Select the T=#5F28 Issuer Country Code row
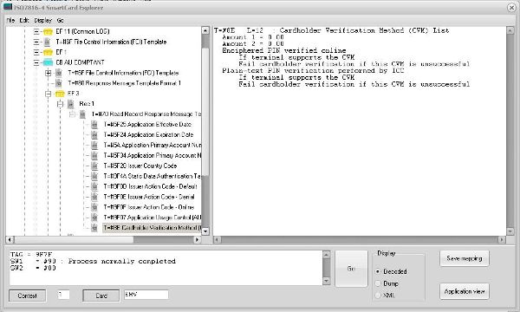This screenshot has height=312, width=520. 140,166
